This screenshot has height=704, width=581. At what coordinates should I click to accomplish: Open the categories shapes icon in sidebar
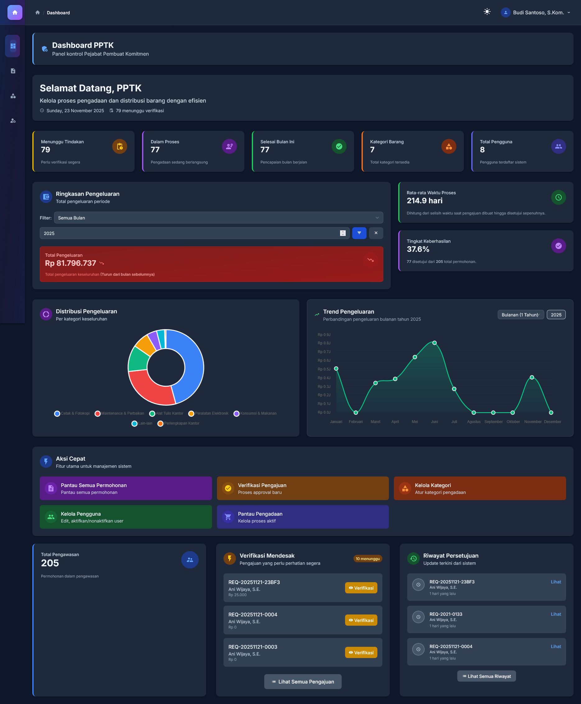13,96
